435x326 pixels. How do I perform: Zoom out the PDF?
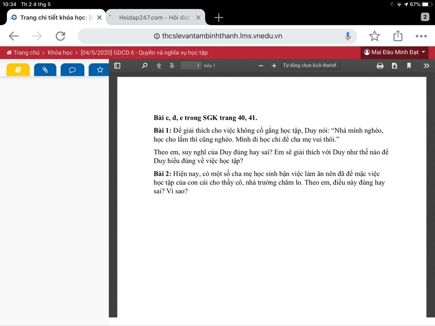click(261, 66)
